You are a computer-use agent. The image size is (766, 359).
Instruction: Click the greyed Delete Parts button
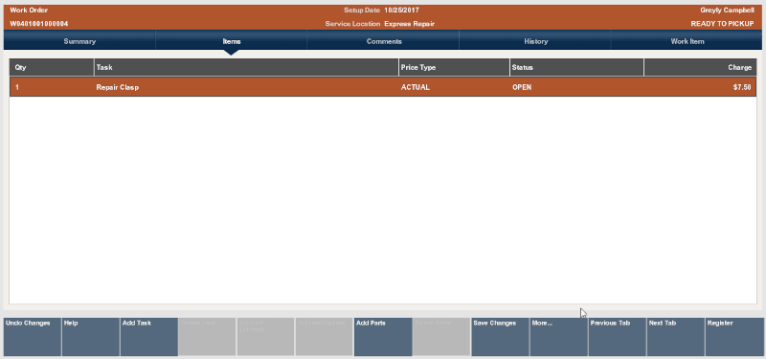pyautogui.click(x=441, y=337)
